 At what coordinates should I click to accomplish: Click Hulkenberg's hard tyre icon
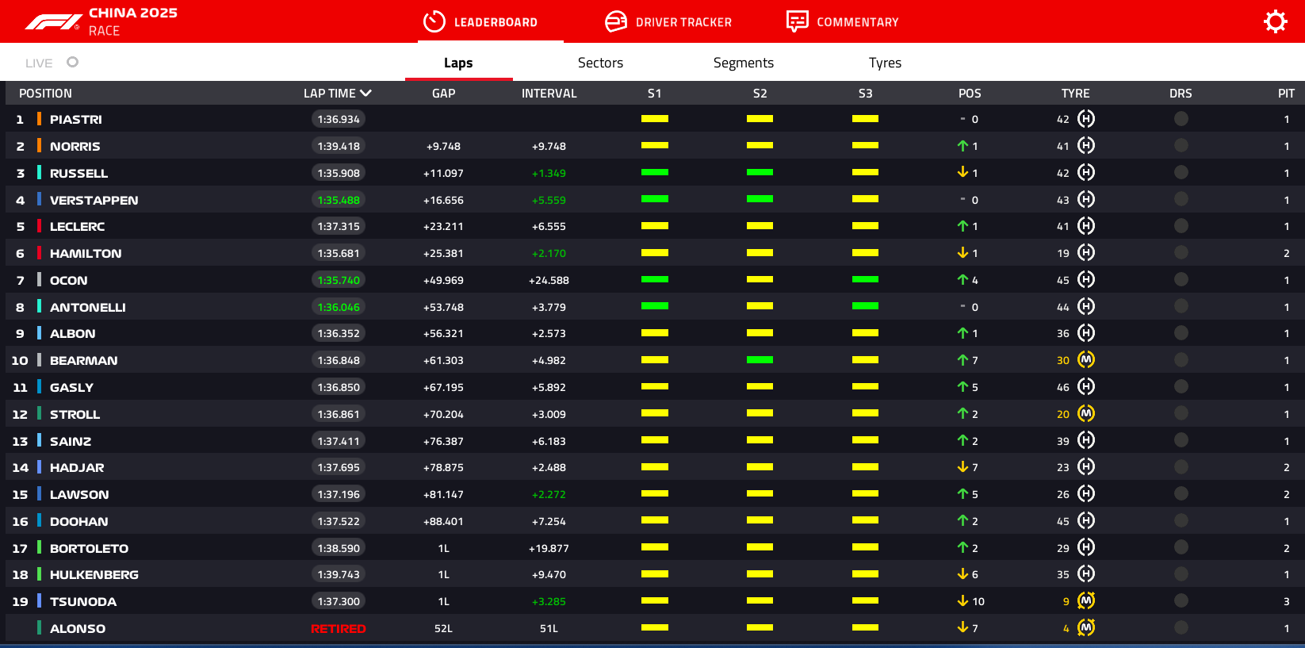coord(1086,574)
